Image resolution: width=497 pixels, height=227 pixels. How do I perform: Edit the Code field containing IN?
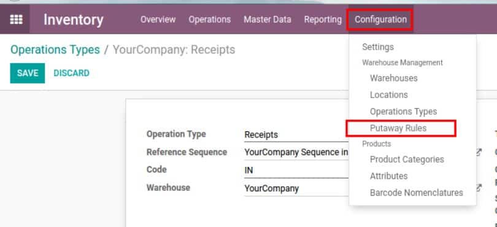296,171
